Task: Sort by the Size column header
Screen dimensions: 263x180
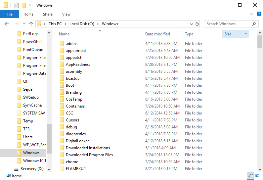Action: (x=233, y=34)
